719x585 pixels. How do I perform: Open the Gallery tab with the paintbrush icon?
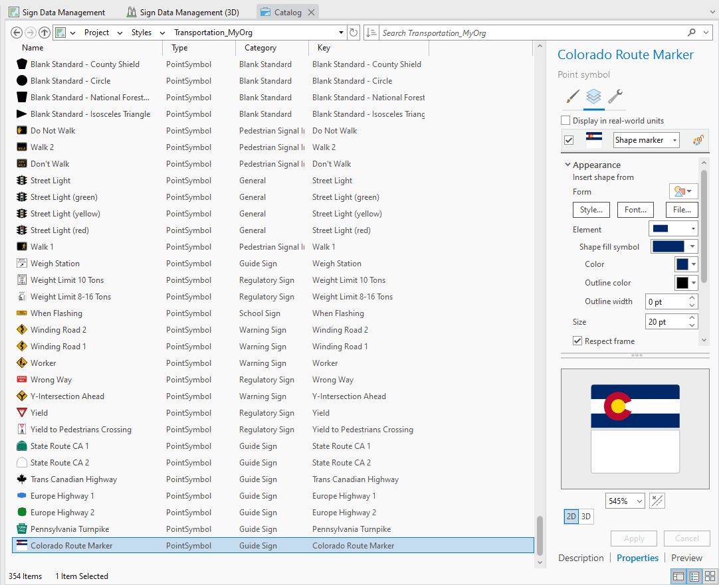click(x=571, y=97)
